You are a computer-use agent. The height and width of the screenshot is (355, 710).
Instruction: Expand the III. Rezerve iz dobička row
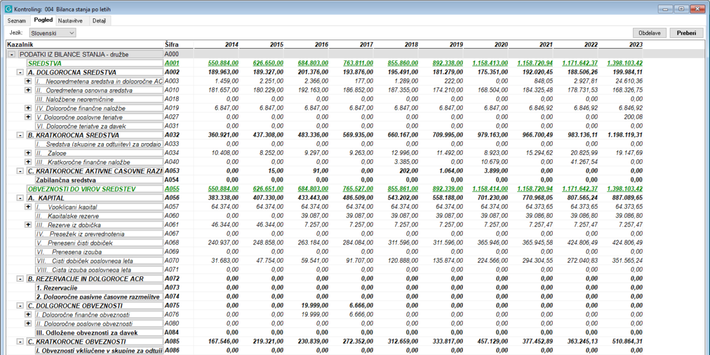click(x=28, y=225)
